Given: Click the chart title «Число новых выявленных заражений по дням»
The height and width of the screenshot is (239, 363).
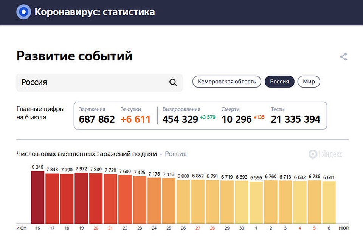Looking at the screenshot, I should tap(86, 154).
